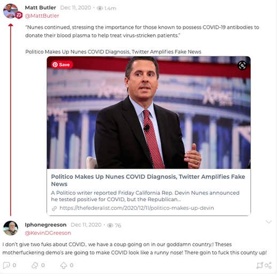Open the @MattButler handle link
Viewport: 277px width, 274px height.
tap(42, 16)
